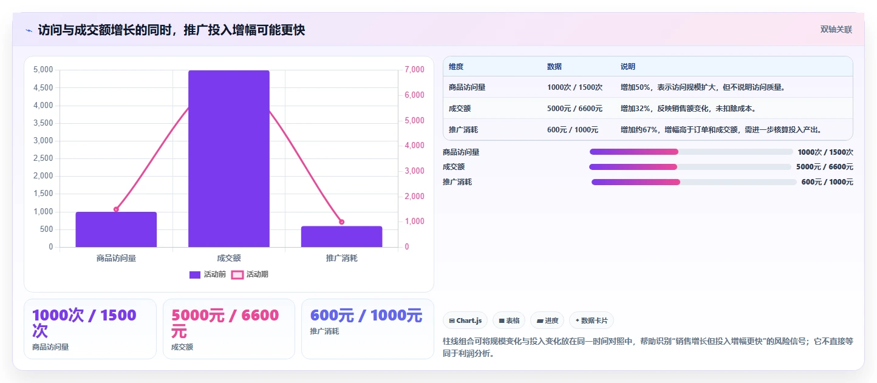Click the 5,000 left axis tick
The height and width of the screenshot is (383, 877).
43,70
